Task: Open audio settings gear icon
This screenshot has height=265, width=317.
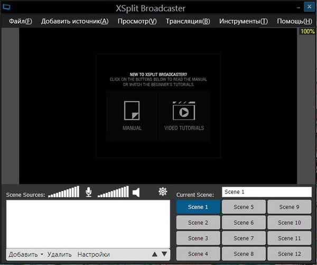Action: pos(163,191)
